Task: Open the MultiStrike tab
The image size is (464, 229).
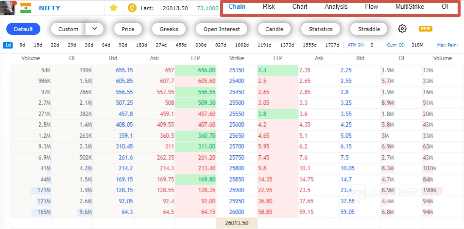Action: [410, 7]
